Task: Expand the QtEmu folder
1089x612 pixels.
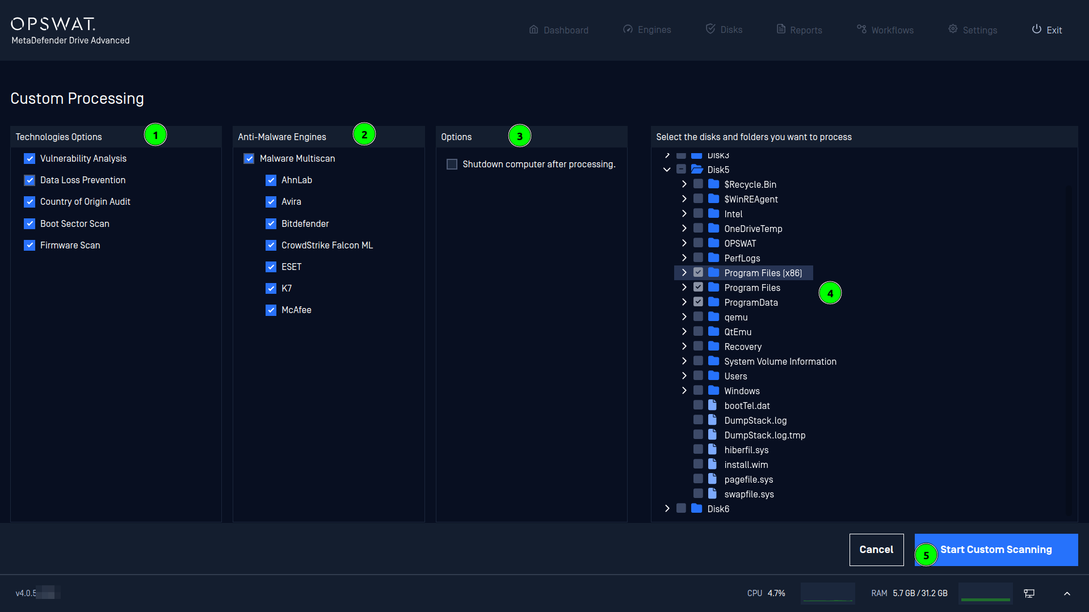Action: pos(684,332)
